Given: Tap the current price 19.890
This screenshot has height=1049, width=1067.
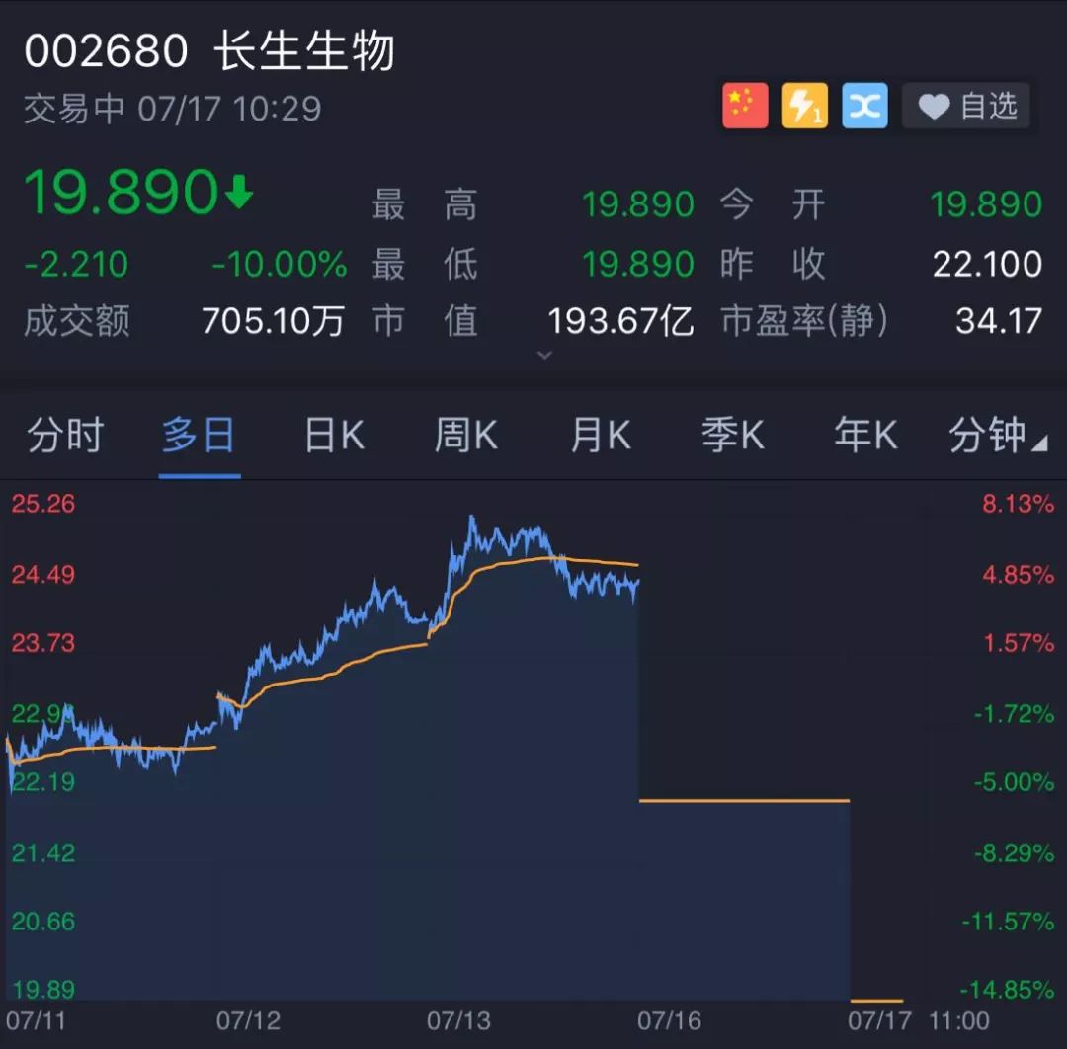Looking at the screenshot, I should [x=121, y=192].
